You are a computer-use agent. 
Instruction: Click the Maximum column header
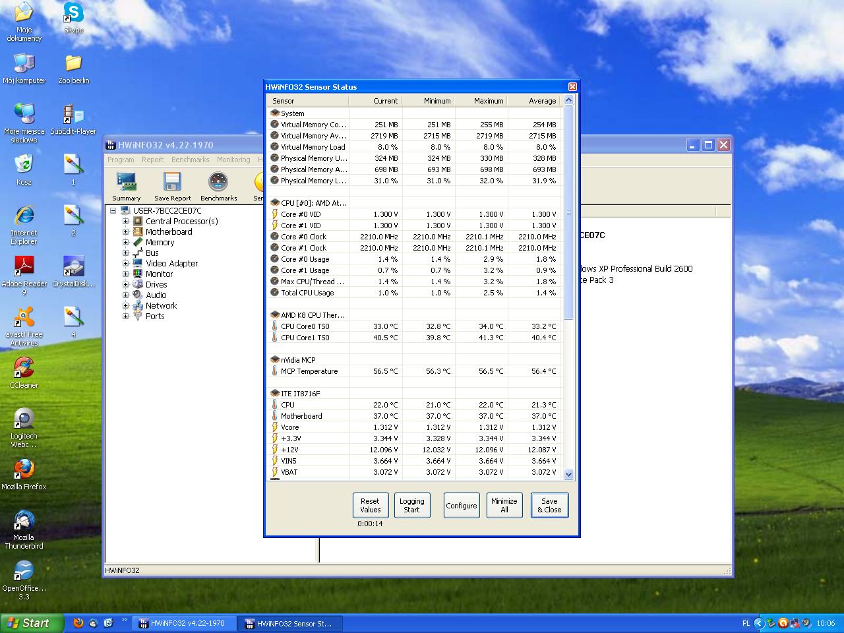[x=481, y=101]
